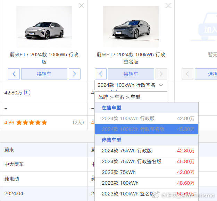Choose 2024款 75kWh 行政版 option
This screenshot has width=217, height=201.
point(147,151)
